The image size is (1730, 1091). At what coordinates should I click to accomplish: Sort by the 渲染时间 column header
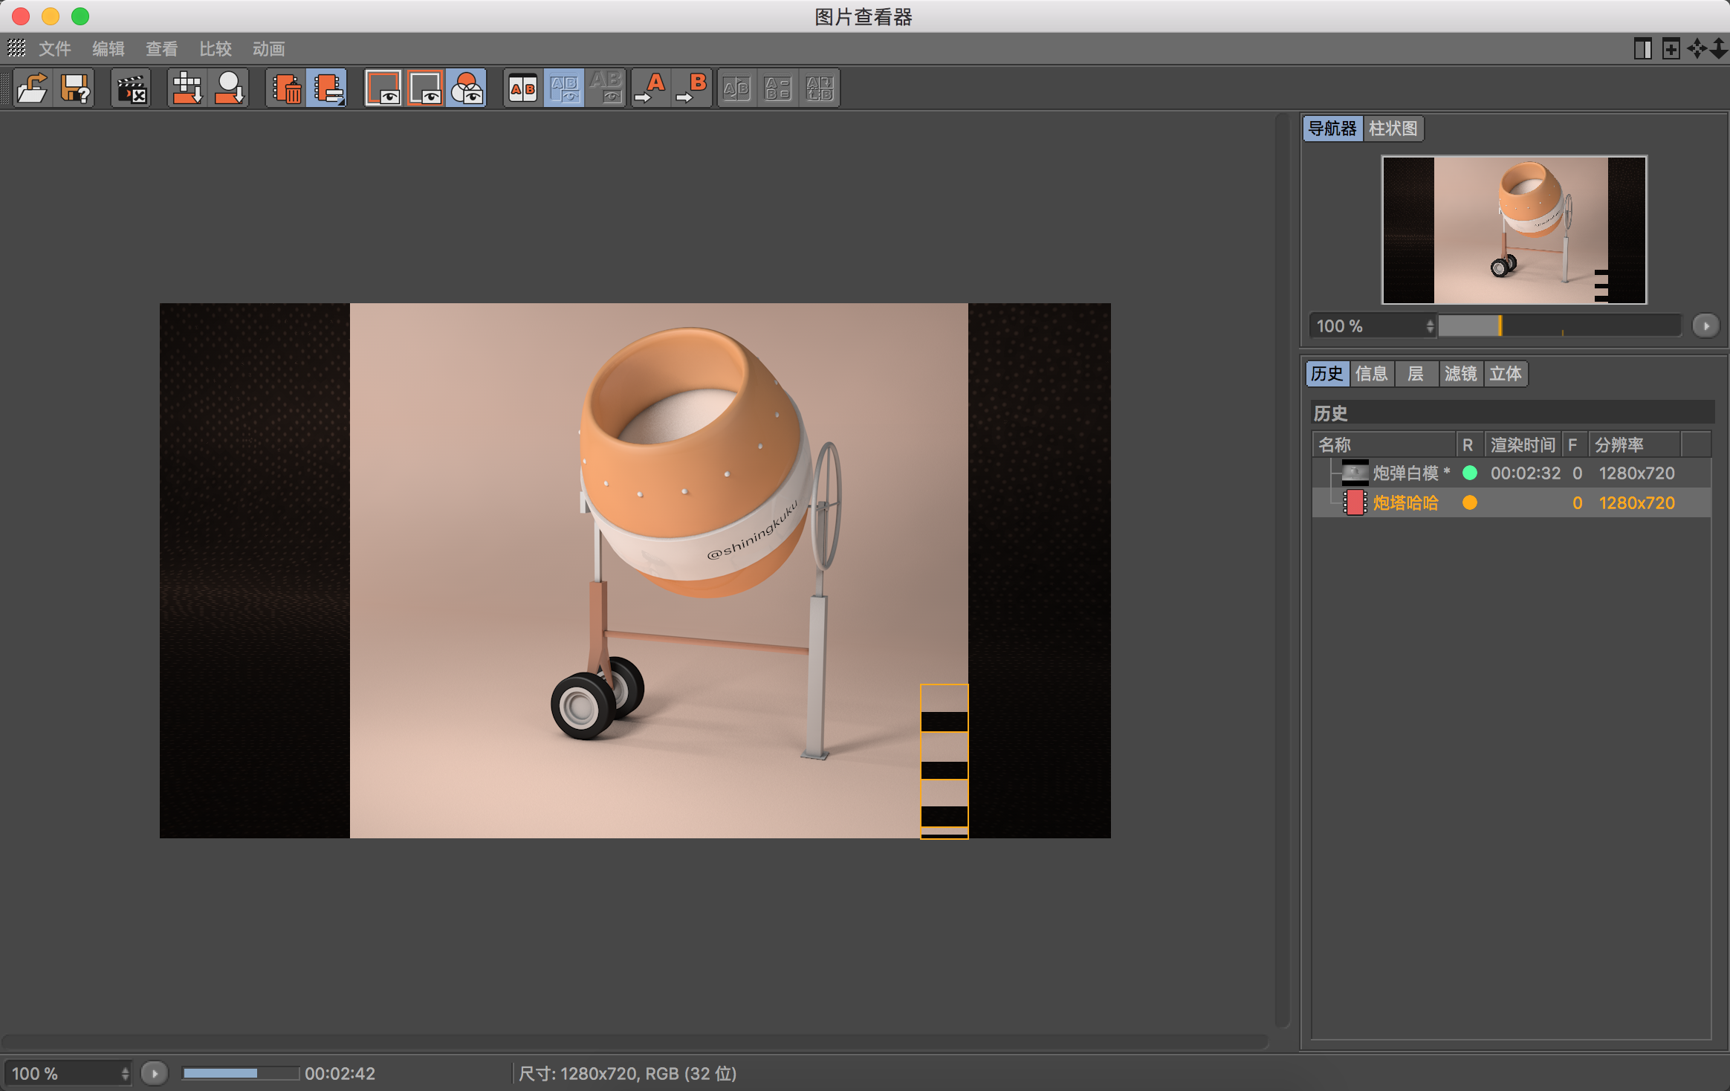1523,444
